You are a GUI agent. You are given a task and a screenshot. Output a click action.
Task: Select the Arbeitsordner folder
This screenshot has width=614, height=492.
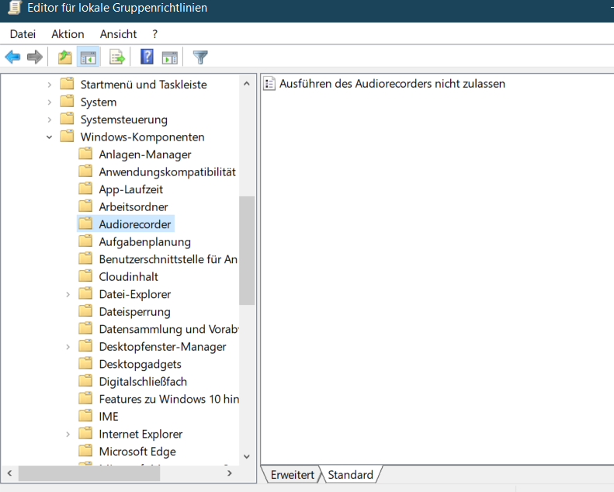pos(134,206)
